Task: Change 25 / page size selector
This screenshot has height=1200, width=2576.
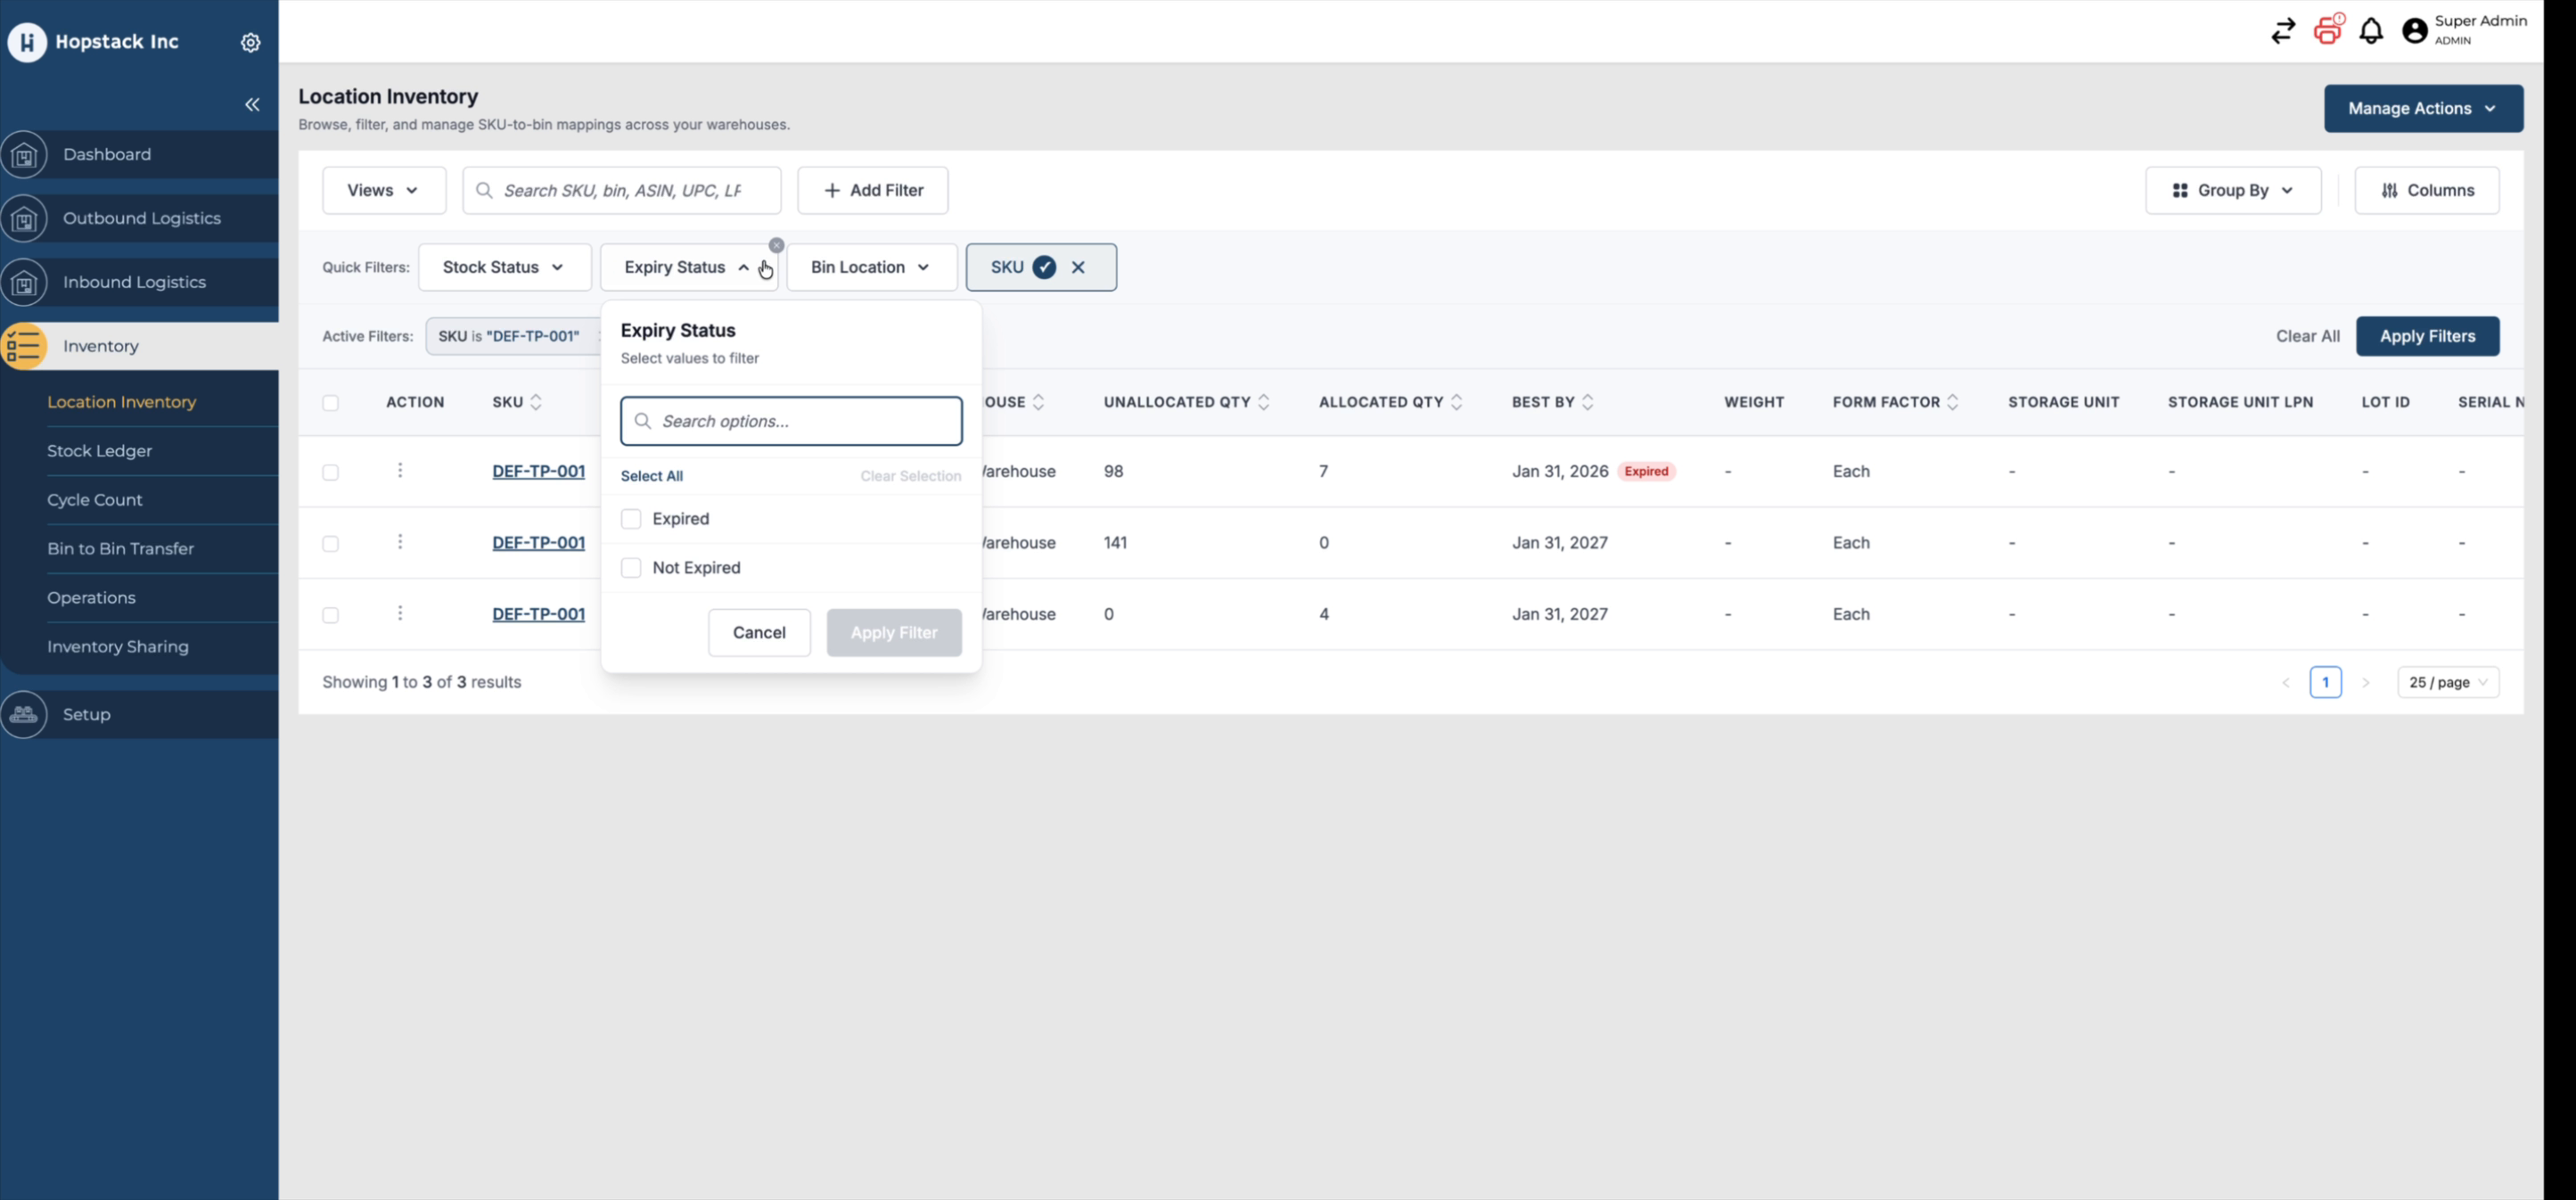Action: tap(2448, 682)
